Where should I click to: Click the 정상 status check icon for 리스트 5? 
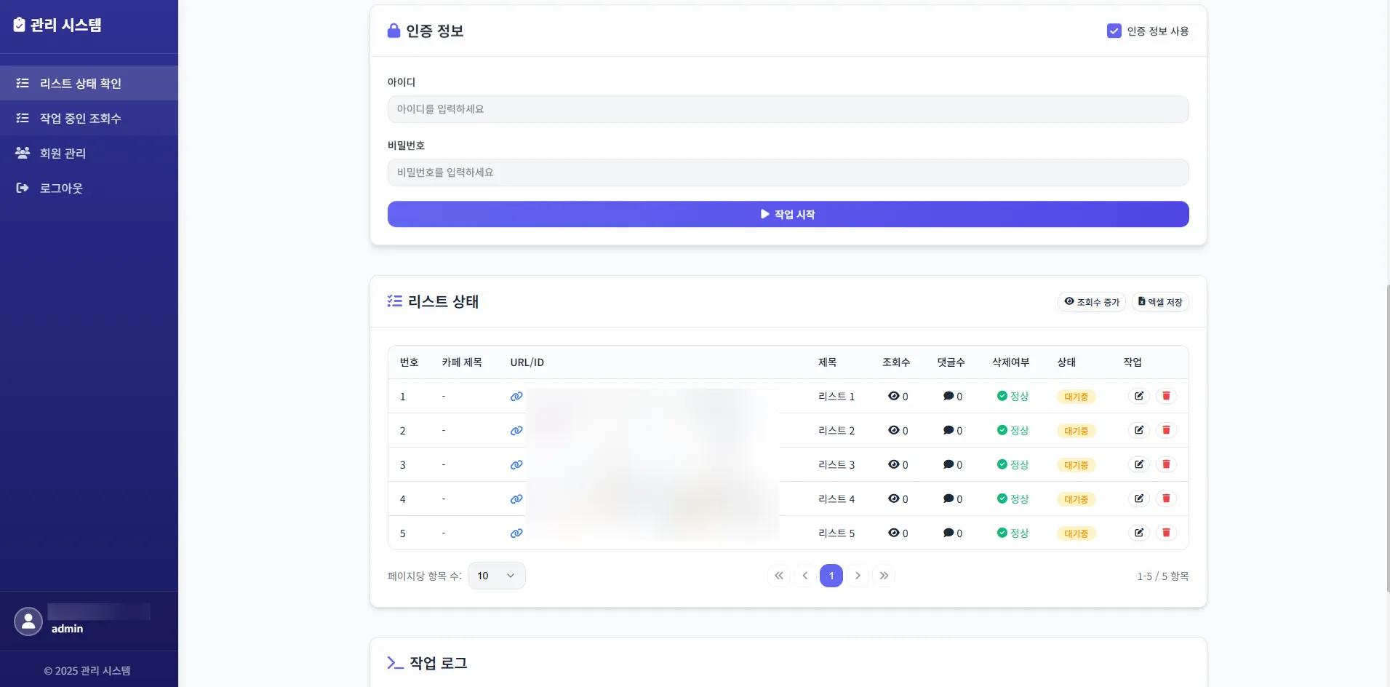coord(1001,533)
